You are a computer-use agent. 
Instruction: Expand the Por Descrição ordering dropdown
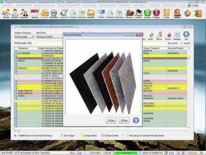pyautogui.click(x=24, y=37)
